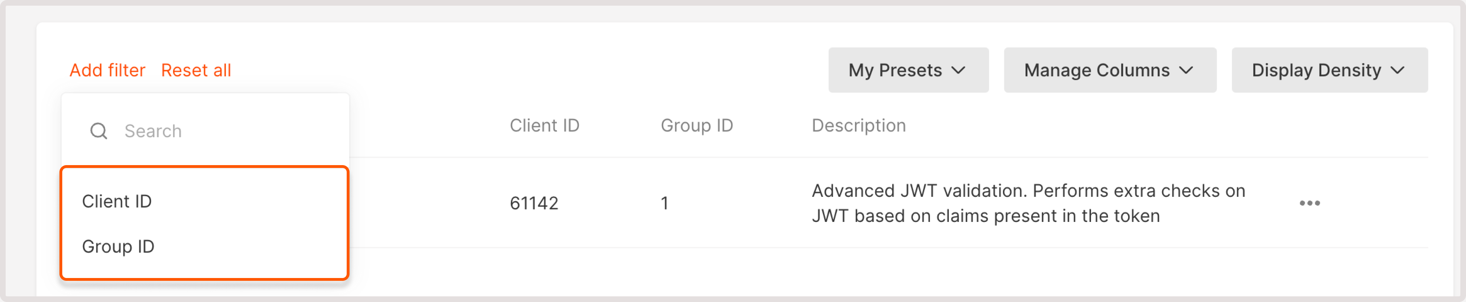Click the search magnifier icon
Screen dimensions: 1466x302
tap(98, 131)
